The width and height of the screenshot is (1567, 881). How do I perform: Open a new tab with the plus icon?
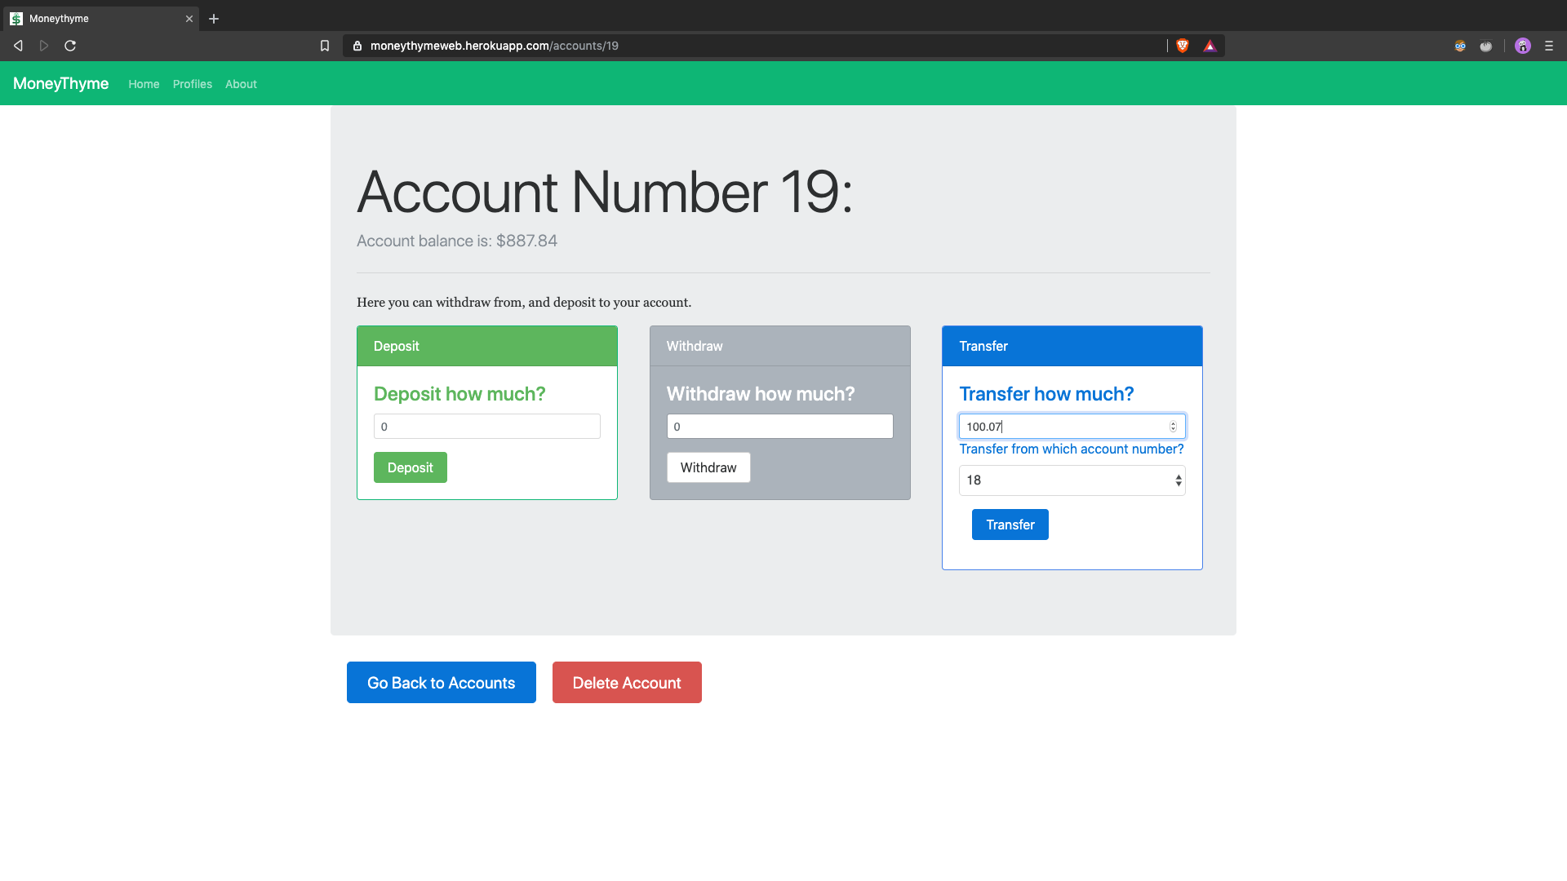tap(214, 18)
